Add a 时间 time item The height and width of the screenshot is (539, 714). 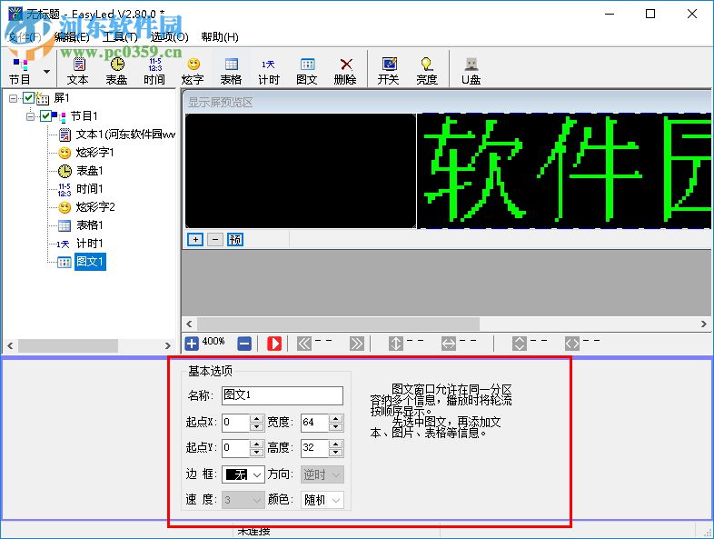click(154, 71)
